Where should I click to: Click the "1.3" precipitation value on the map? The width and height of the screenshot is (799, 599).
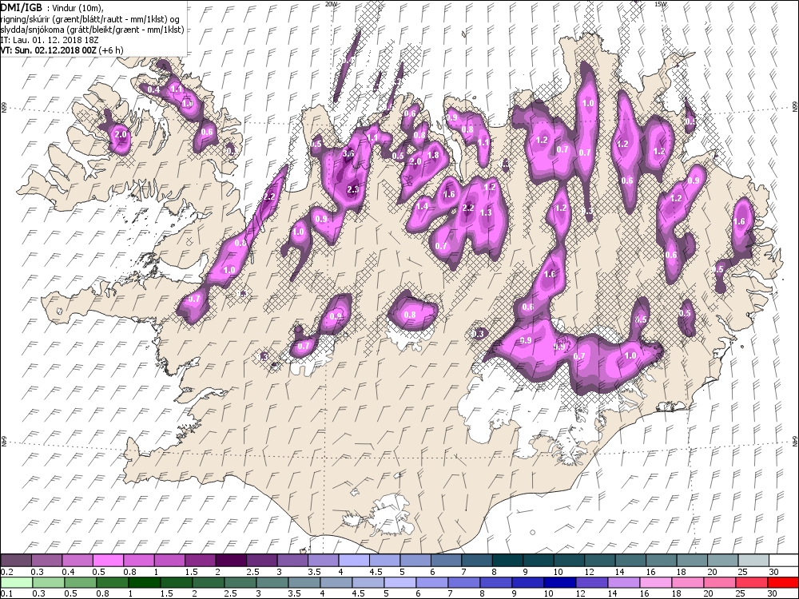click(x=486, y=212)
